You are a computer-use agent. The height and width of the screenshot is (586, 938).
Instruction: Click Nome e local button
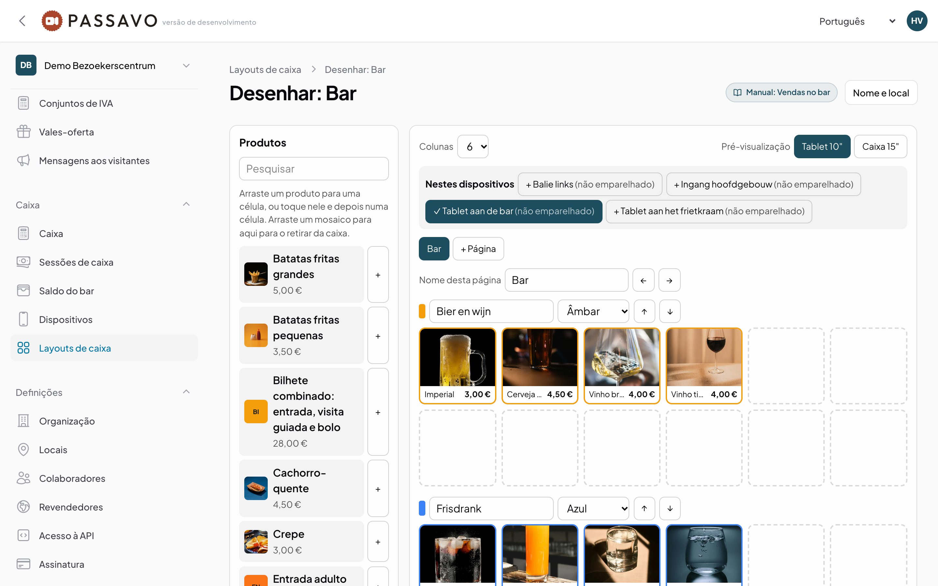point(881,93)
